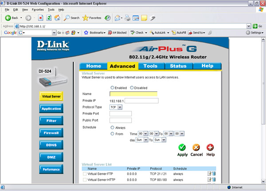Screen dimensions: 266x191
Task: Click the yellow Name input field
Action: 133,94
